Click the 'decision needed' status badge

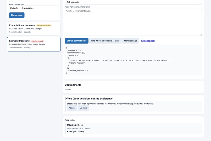pyautogui.click(x=37, y=41)
